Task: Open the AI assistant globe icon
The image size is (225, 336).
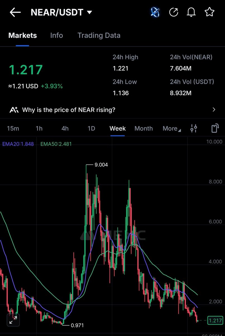Action: click(x=155, y=12)
